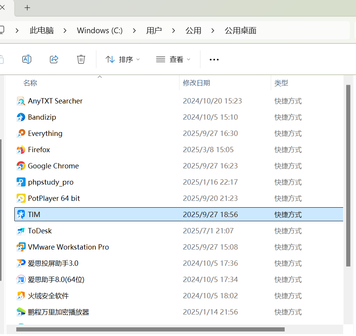This screenshot has height=336, width=356.
Task: Select the PotPlayer 64 bit shortcut icon
Action: (21, 199)
